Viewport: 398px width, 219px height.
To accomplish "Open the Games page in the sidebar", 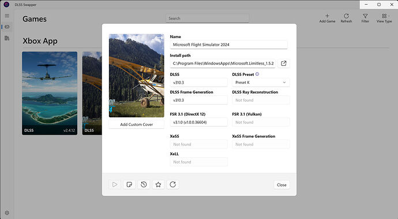I will [7, 27].
